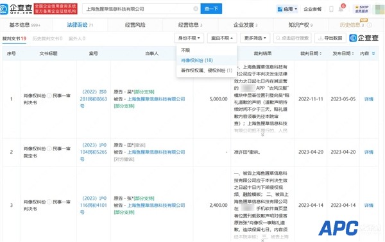Screen dimensions: 385x242
Task: Switch to the 基本信息 tab
Action: 24,25
